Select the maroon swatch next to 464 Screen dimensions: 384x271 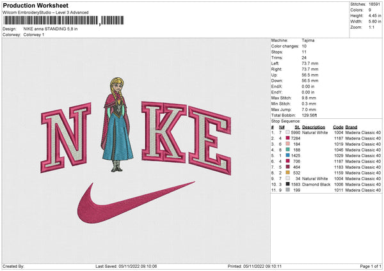[x=287, y=167]
